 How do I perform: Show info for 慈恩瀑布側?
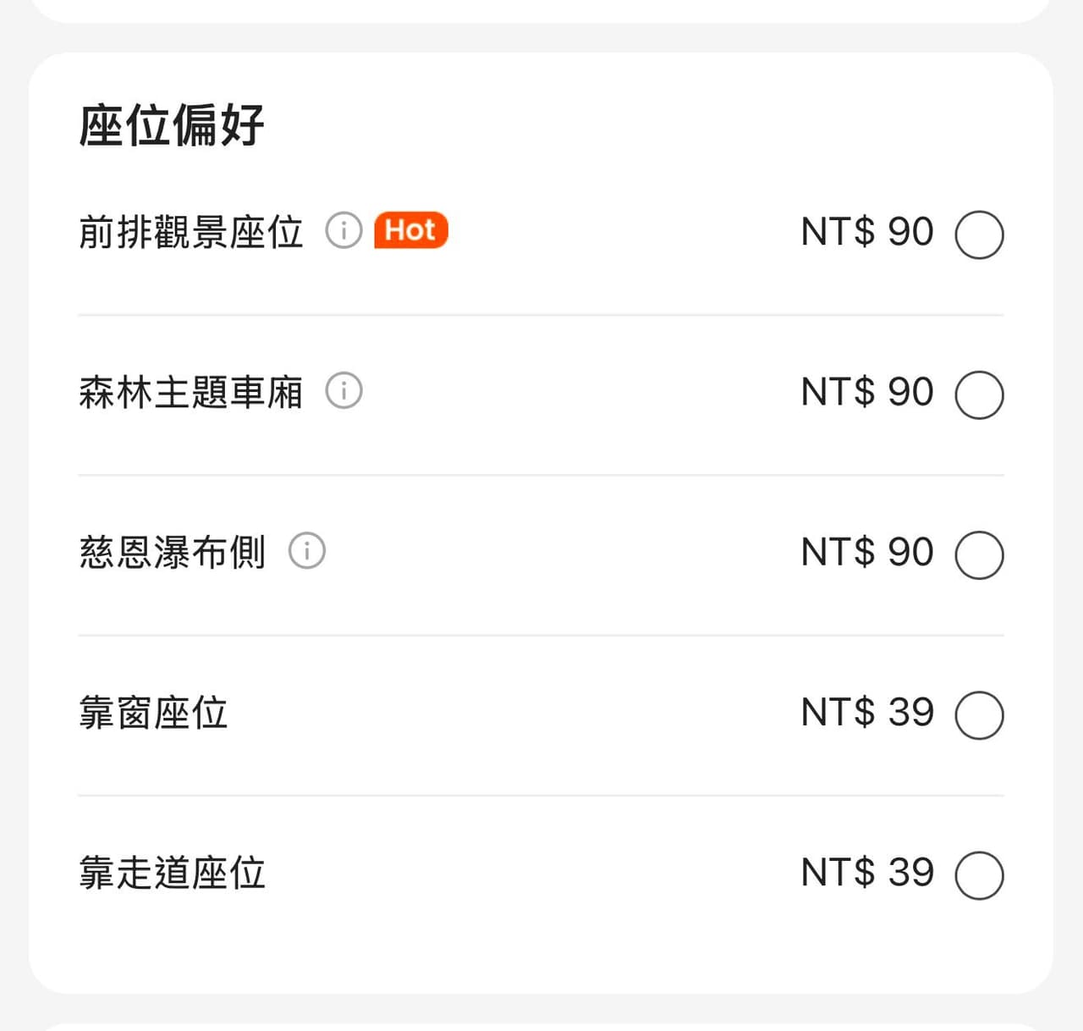click(306, 550)
